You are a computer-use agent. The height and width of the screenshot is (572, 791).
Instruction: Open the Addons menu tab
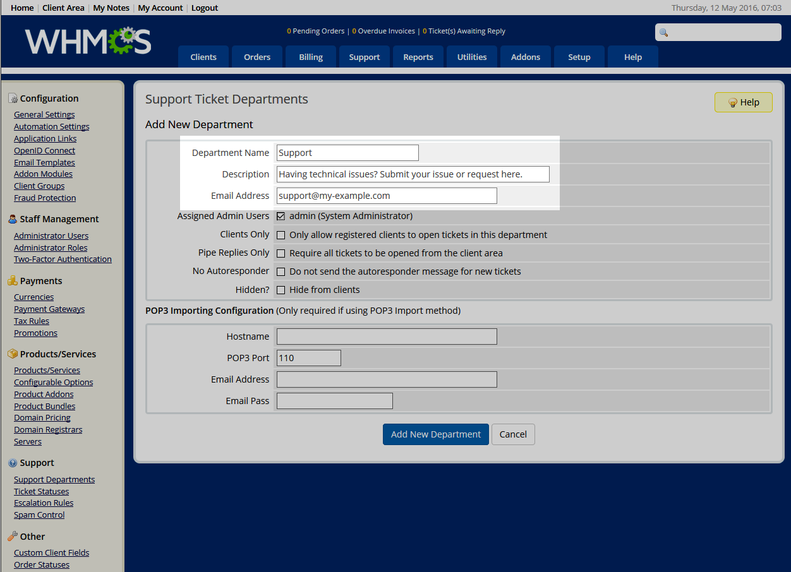pos(526,57)
